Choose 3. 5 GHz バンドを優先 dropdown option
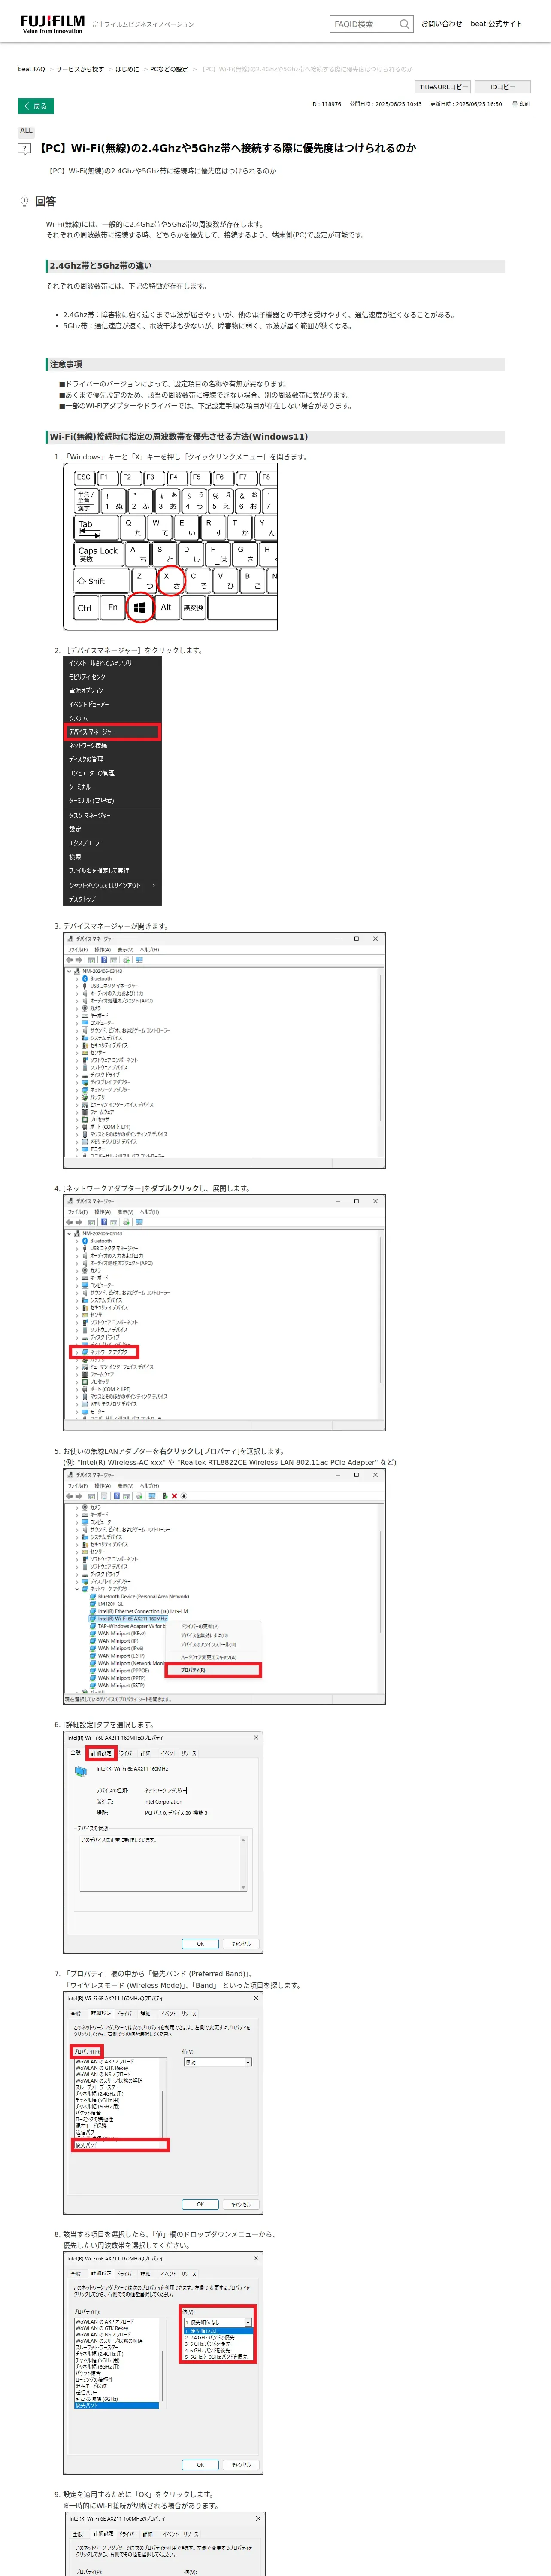The width and height of the screenshot is (551, 2576). coord(218,2344)
